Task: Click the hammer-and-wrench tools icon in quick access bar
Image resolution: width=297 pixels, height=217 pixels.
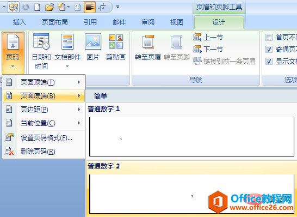Action: pyautogui.click(x=14, y=7)
